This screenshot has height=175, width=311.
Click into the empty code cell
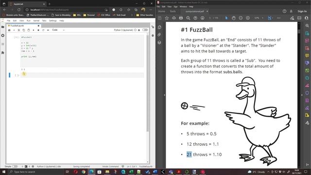[82, 75]
